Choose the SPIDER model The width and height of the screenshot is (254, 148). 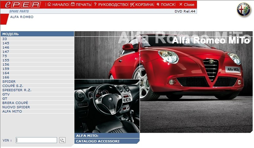[9, 81]
